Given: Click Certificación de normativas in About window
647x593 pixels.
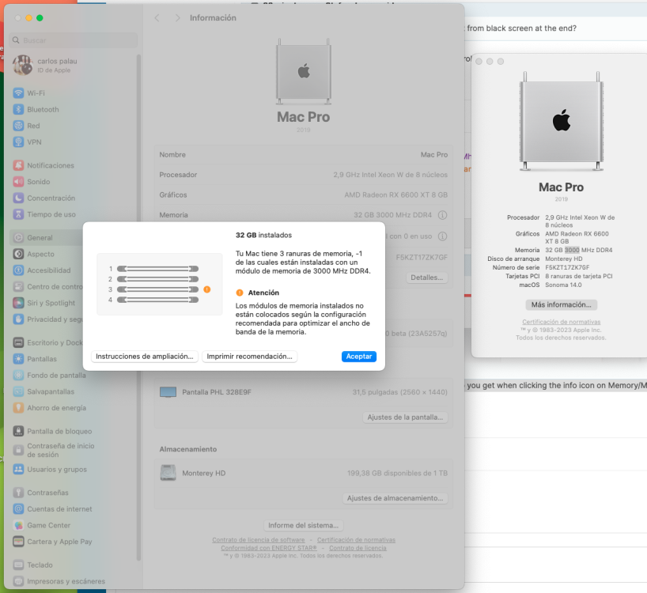Looking at the screenshot, I should coord(561,322).
